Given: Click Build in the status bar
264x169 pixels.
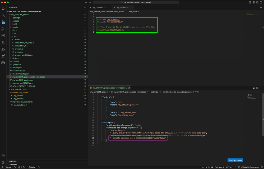Looking at the screenshot, I should pyautogui.click(x=32, y=167).
